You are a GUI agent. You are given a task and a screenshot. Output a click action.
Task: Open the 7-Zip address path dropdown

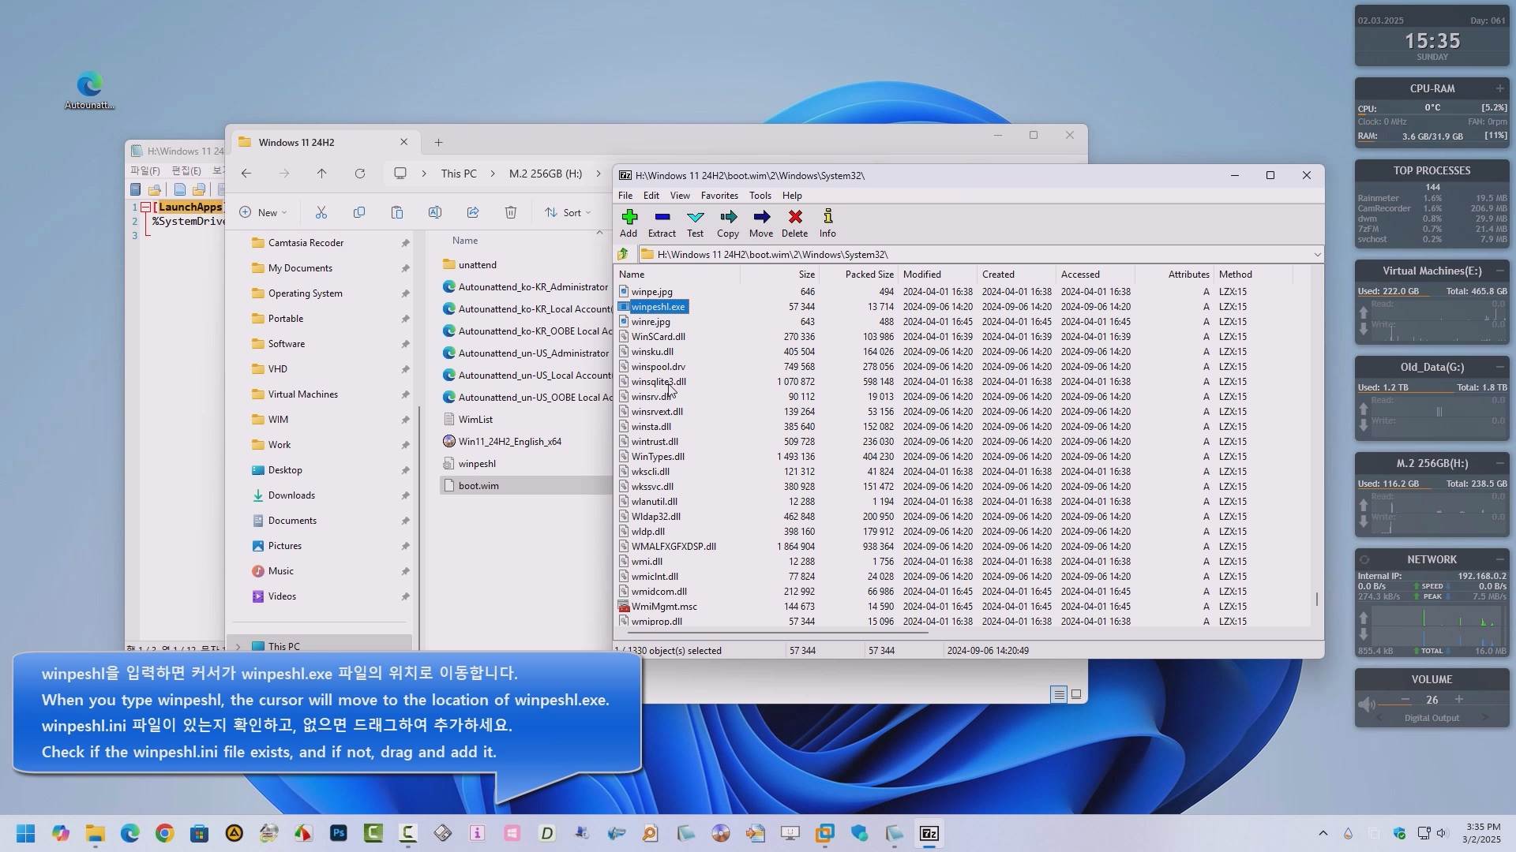[x=1317, y=254]
